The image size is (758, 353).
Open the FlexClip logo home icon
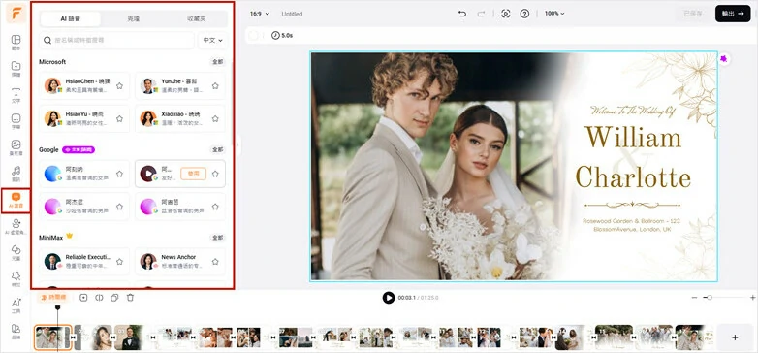click(x=16, y=13)
